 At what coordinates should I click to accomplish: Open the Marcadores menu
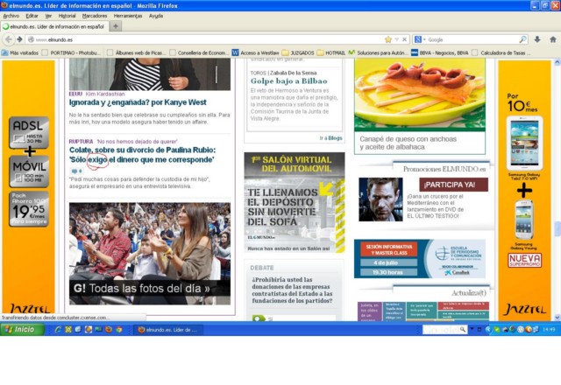(x=95, y=16)
